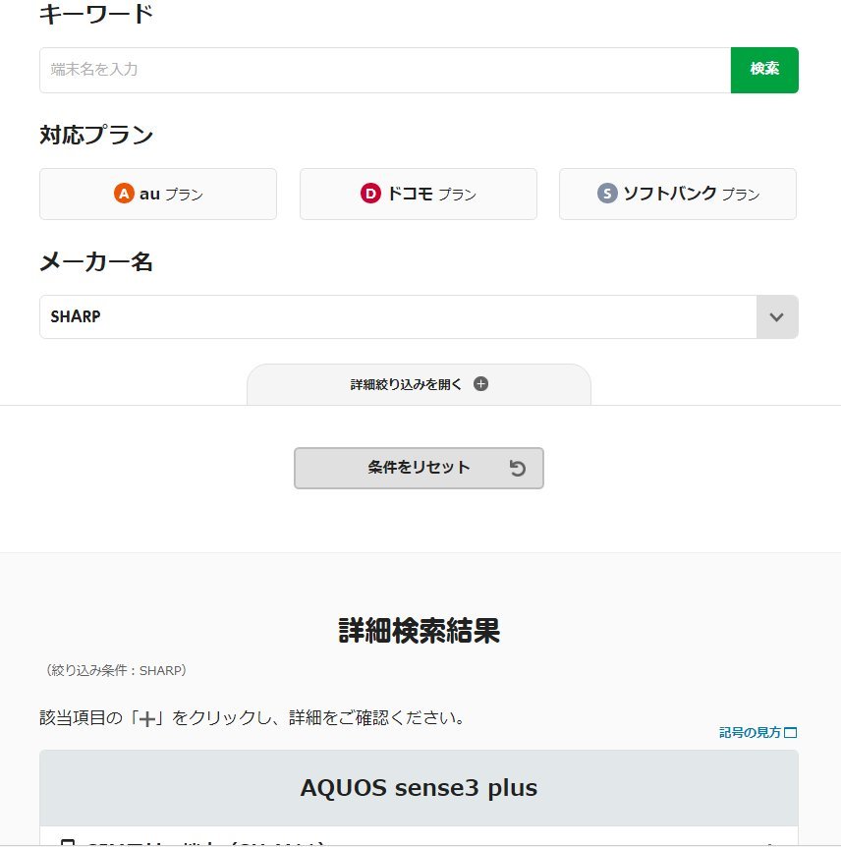Click the window icon next to 記号の見方

790,733
